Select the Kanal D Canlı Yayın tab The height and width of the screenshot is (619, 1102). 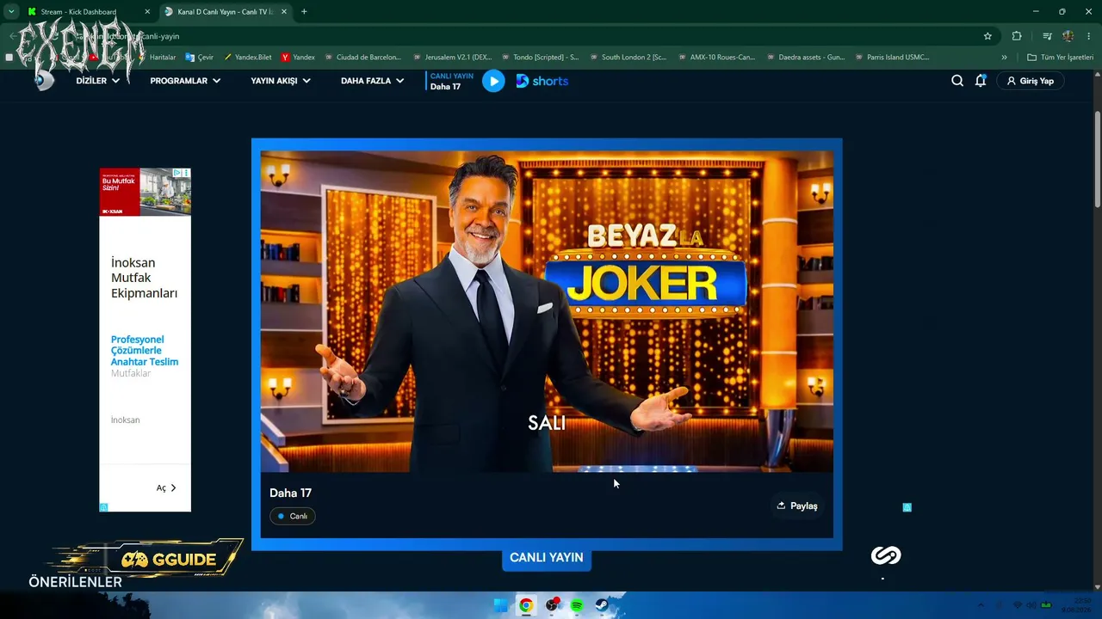(226, 12)
